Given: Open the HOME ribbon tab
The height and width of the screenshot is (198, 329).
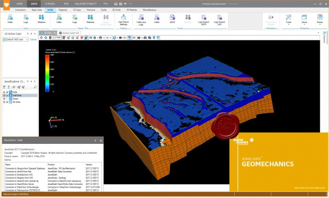Looking at the screenshot, I should pyautogui.click(x=20, y=4).
